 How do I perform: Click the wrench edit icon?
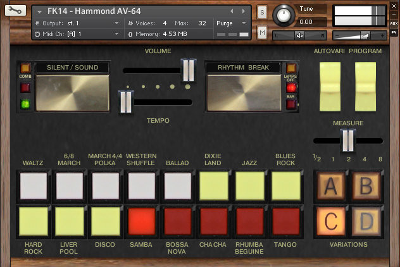16,11
